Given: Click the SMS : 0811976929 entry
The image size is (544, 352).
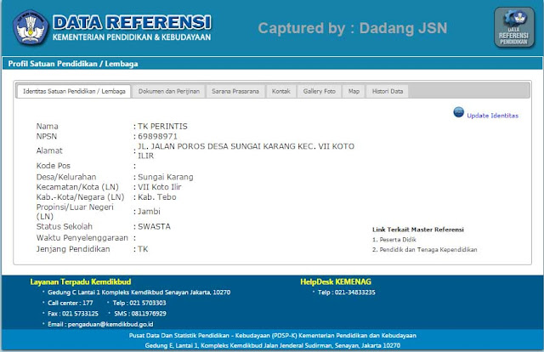Looking at the screenshot, I should 140,314.
